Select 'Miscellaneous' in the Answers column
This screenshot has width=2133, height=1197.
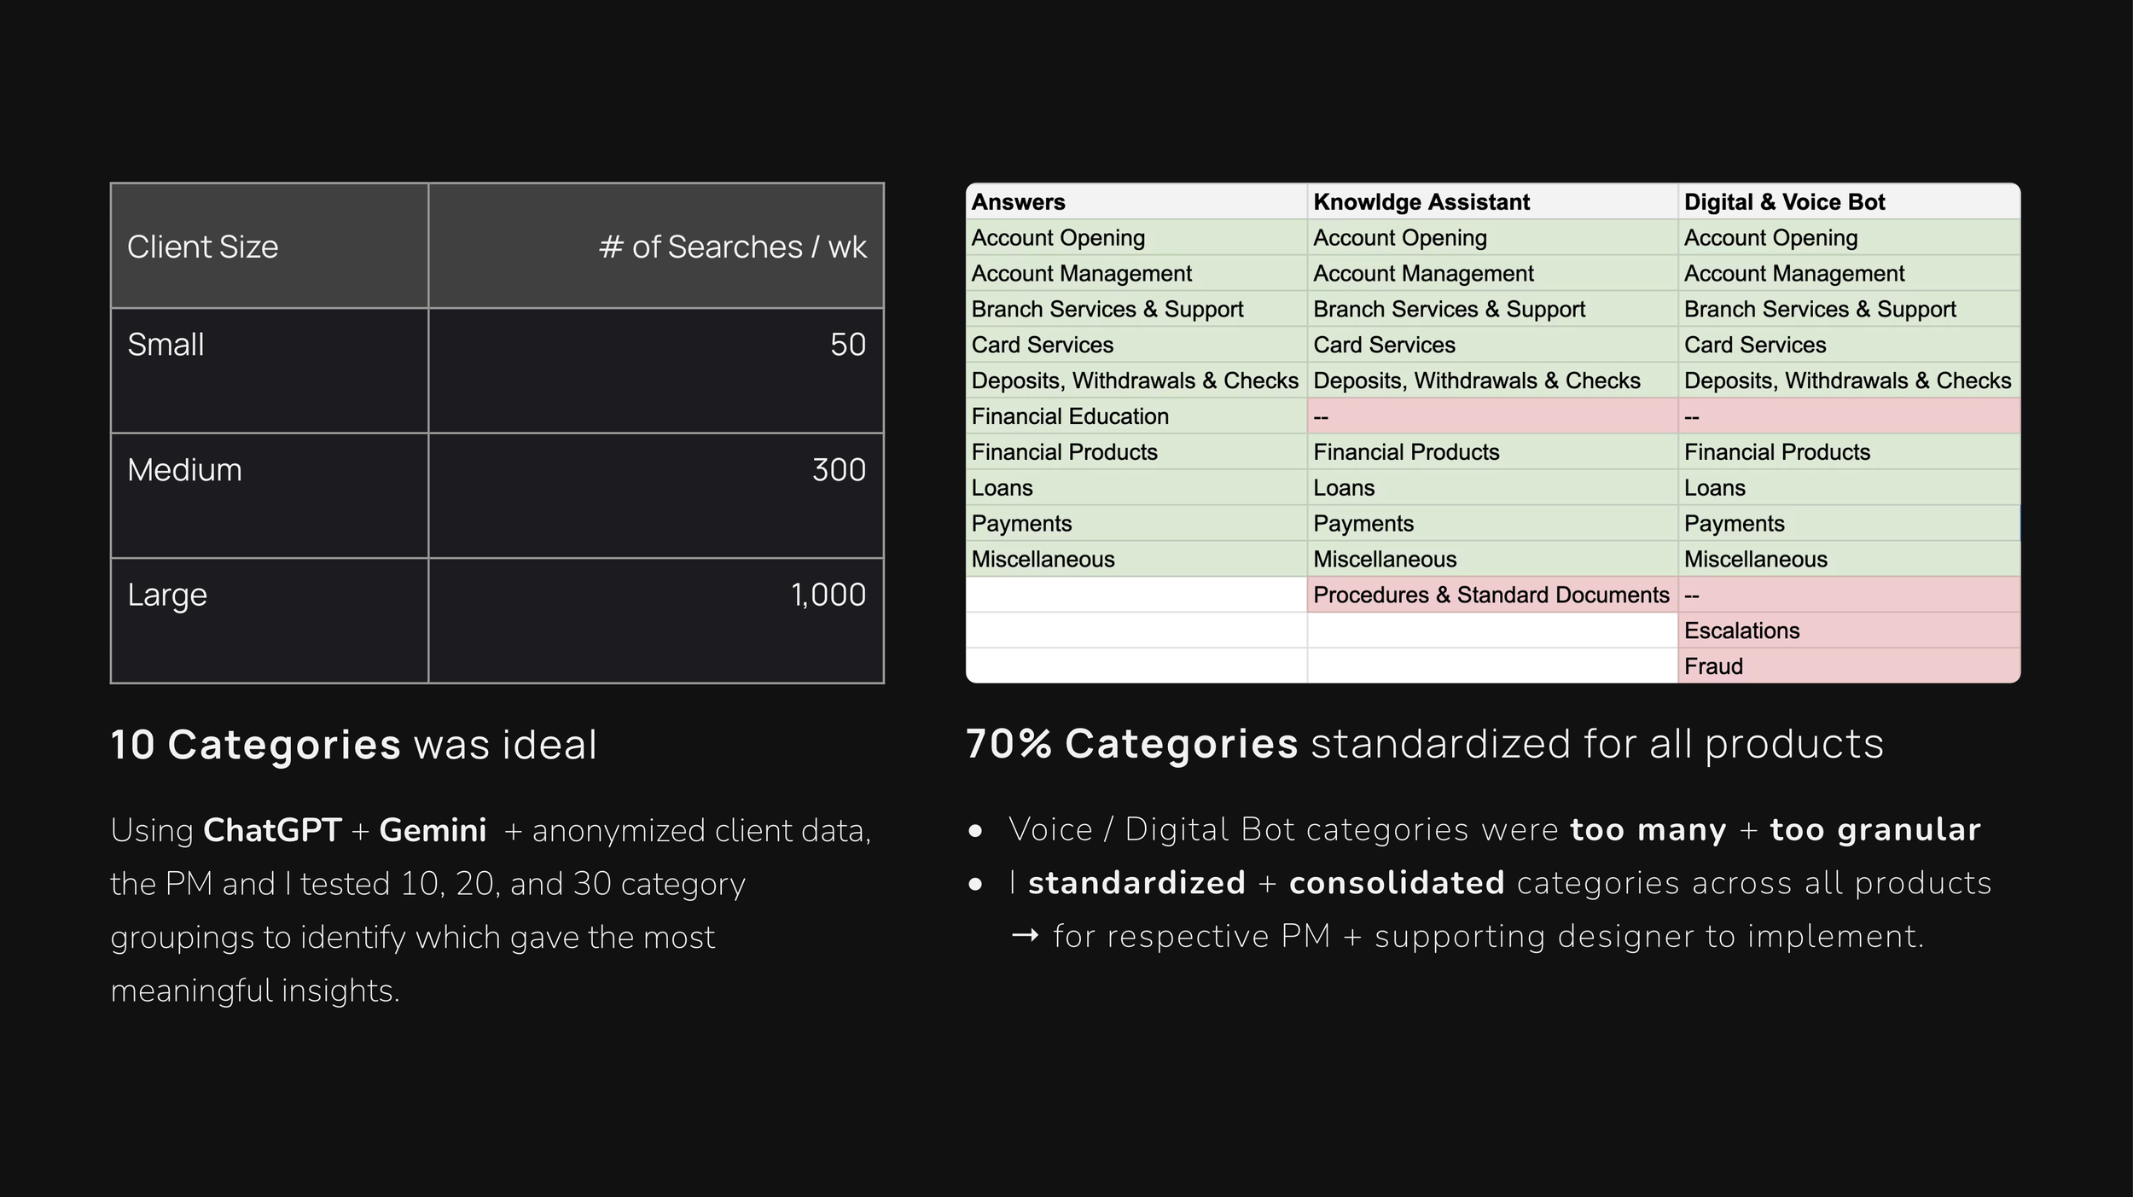1136,560
